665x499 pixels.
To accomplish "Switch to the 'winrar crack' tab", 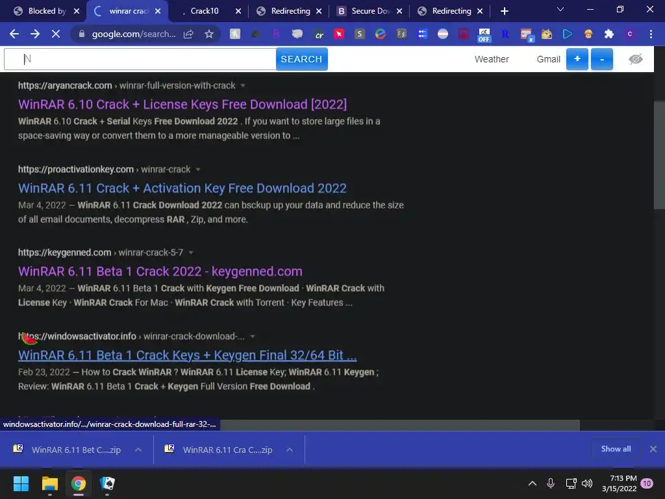I will pyautogui.click(x=127, y=11).
